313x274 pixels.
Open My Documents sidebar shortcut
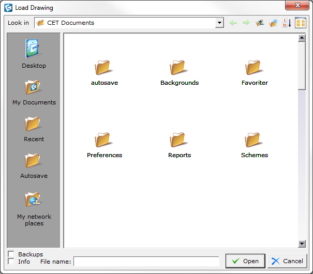[34, 93]
